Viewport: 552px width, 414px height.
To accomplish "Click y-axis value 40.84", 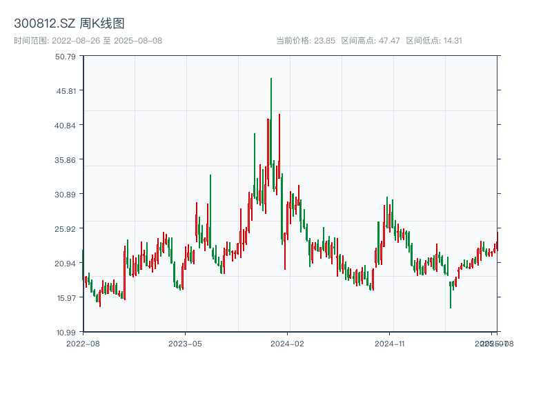I will tap(65, 126).
